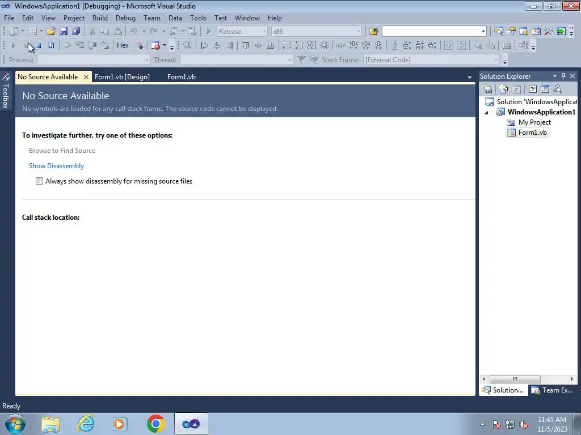The height and width of the screenshot is (435, 581).
Task: Click the Restart debugging icon
Action: (x=51, y=45)
